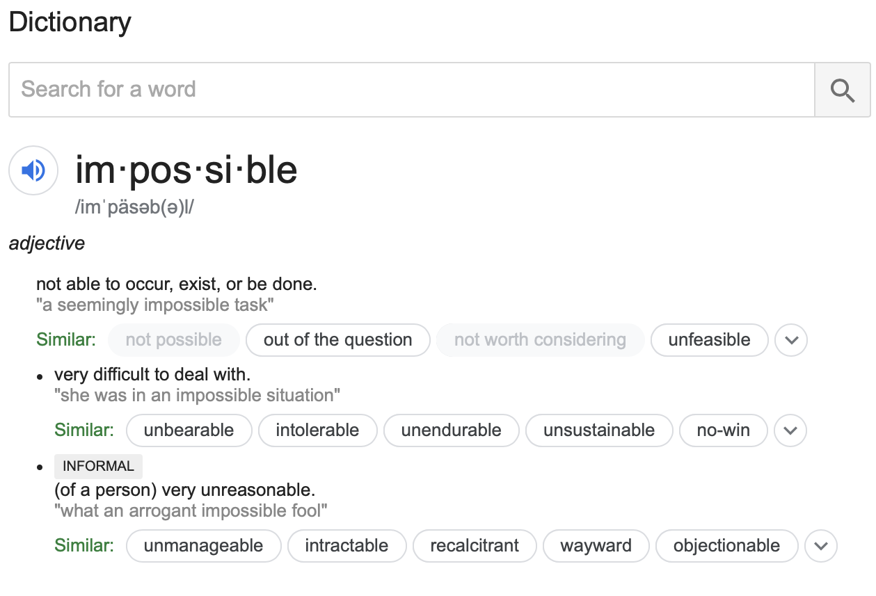Choose the 'not worth considering' chip
Image resolution: width=876 pixels, height=596 pixels.
[x=540, y=341]
